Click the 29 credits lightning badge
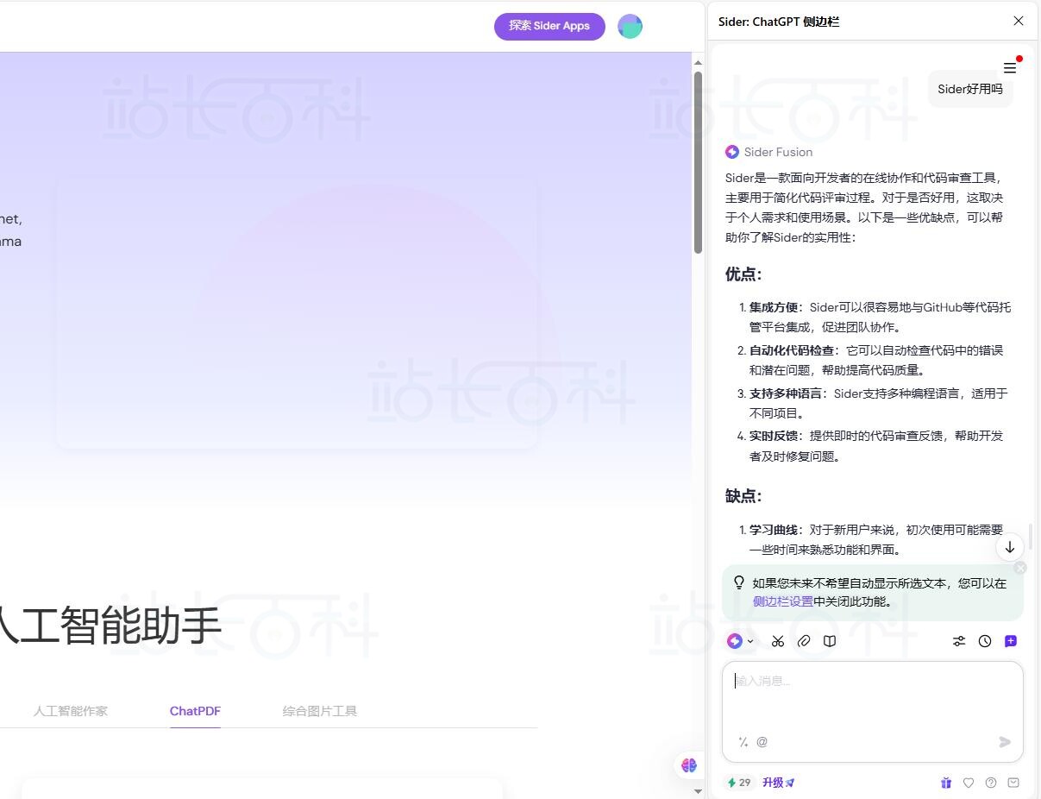Screen dimensions: 1041x799 click(739, 783)
